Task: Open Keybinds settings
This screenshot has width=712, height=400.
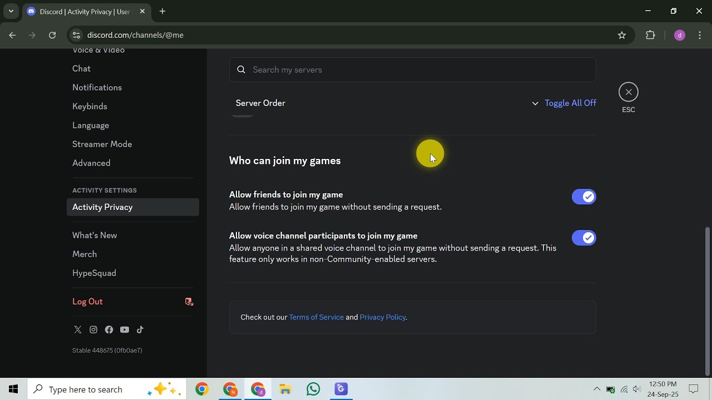Action: [x=90, y=107]
